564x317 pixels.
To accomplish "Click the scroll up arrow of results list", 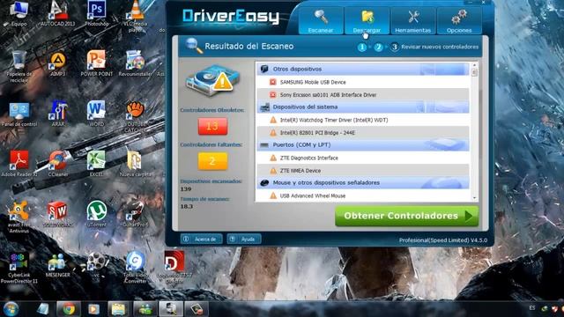I will click(x=474, y=65).
